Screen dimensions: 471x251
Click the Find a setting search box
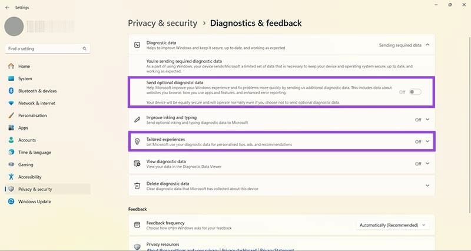pos(48,48)
